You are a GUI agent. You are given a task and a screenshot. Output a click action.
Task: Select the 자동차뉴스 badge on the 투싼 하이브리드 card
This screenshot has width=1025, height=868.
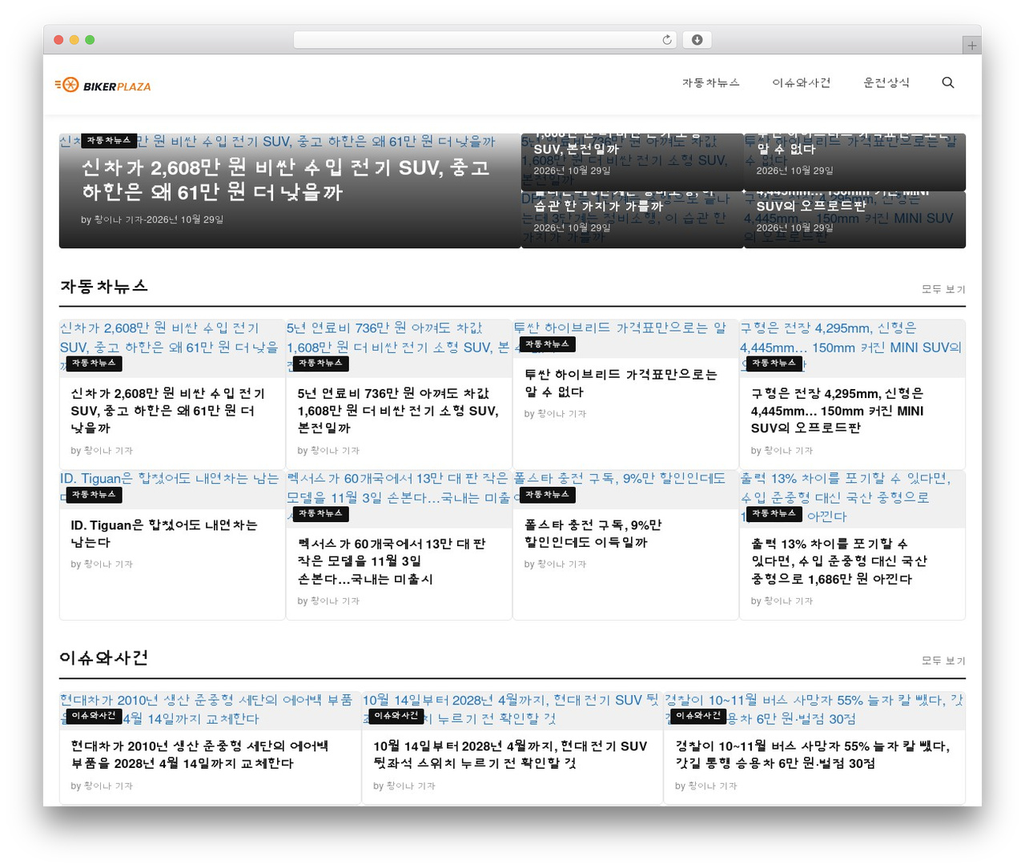[x=547, y=344]
